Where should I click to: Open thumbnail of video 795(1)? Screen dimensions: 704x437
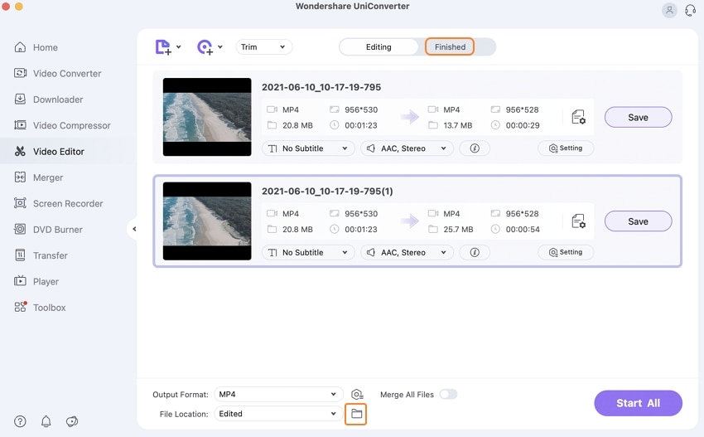tap(207, 221)
